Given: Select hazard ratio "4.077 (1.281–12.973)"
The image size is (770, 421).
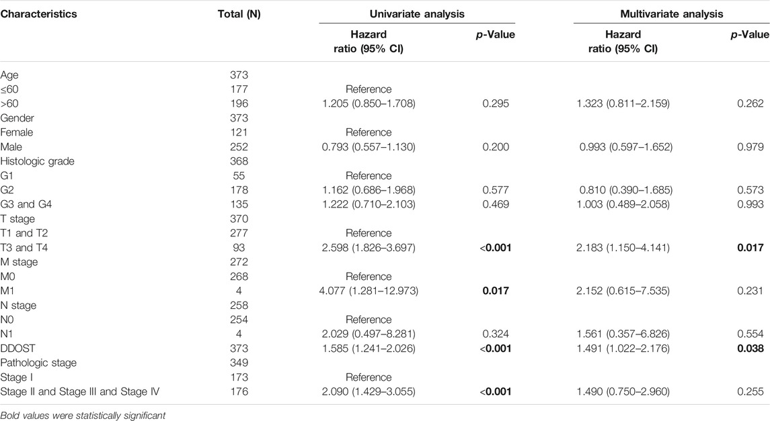Looking at the screenshot, I should [x=369, y=291].
